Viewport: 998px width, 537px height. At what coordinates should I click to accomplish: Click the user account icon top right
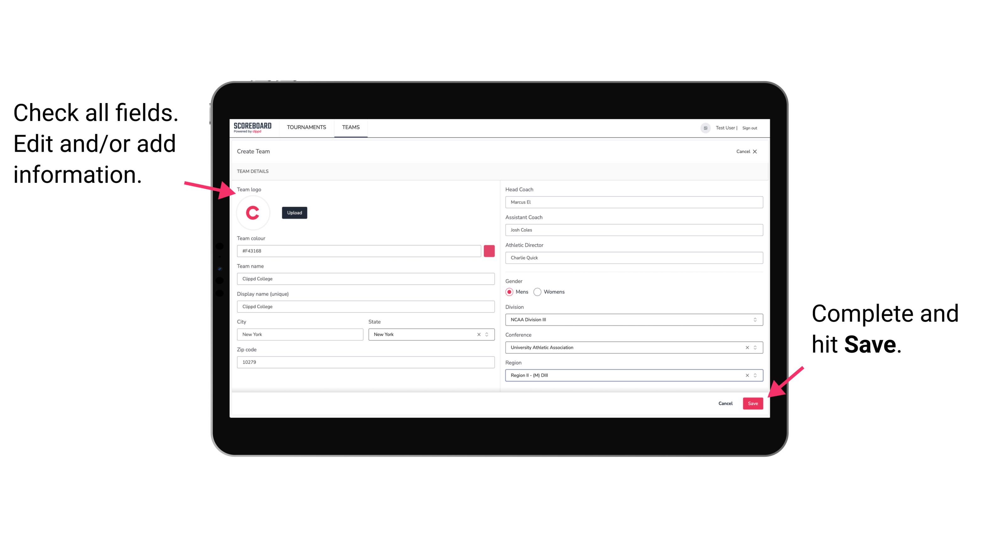click(703, 127)
